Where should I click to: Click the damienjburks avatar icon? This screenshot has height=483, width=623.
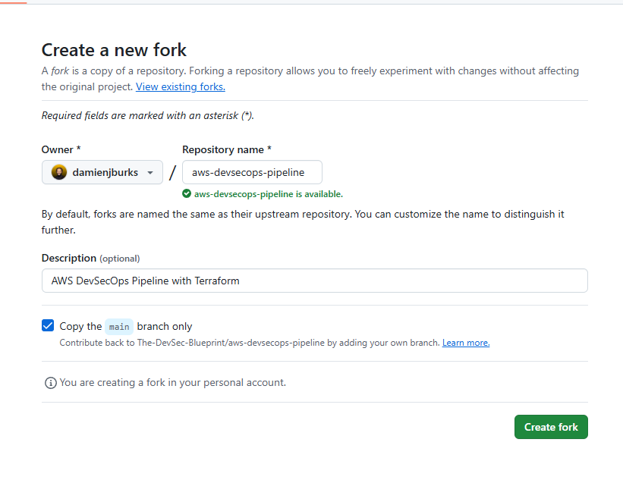coord(59,172)
